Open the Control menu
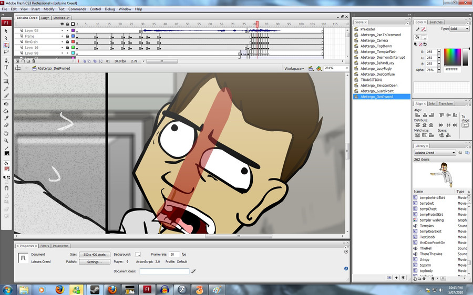This screenshot has height=295, width=473. [x=95, y=9]
